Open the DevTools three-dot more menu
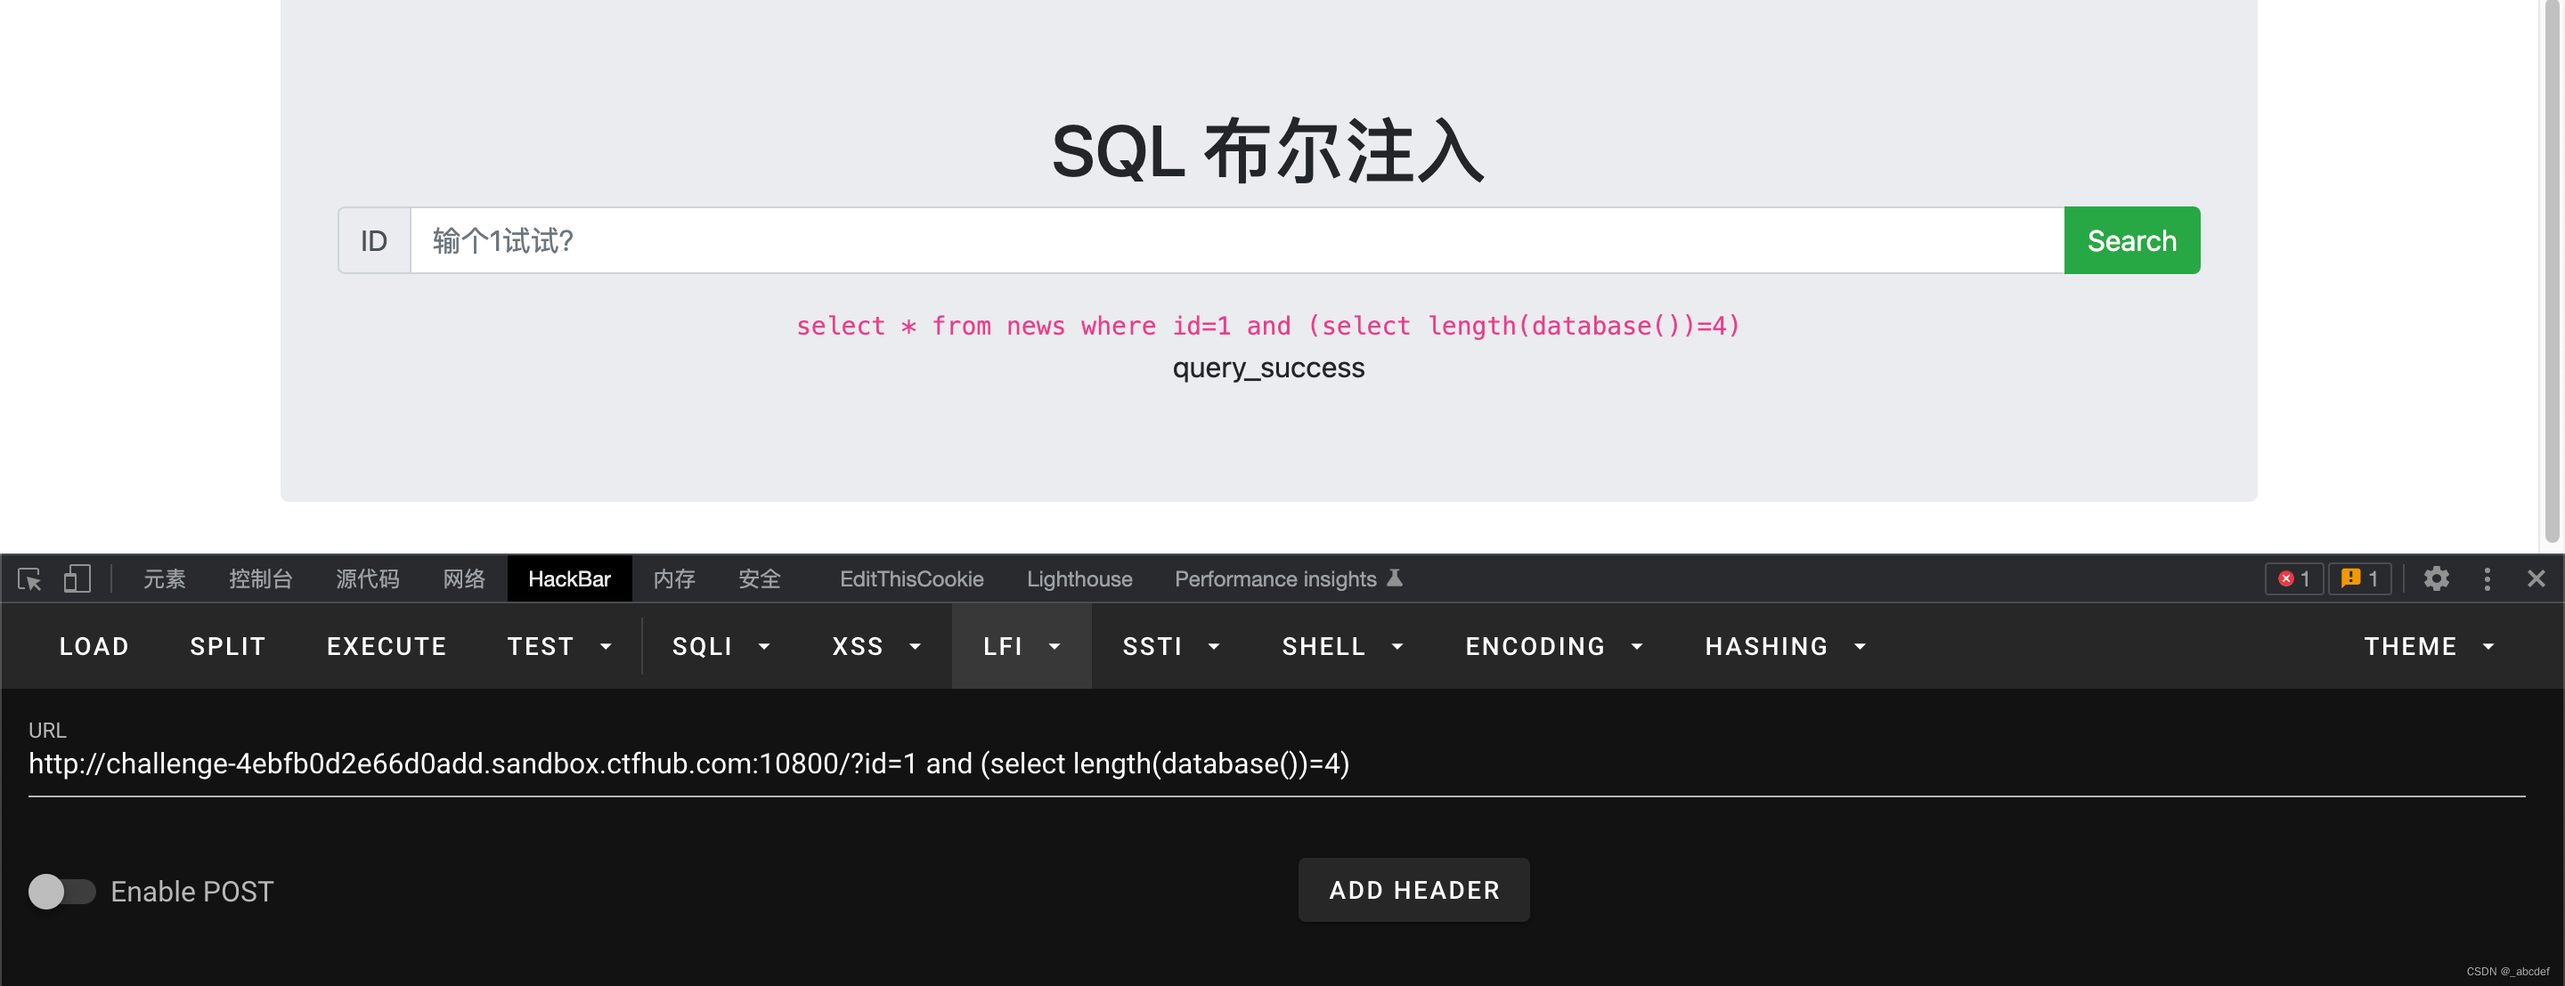The height and width of the screenshot is (986, 2565). pos(2487,579)
